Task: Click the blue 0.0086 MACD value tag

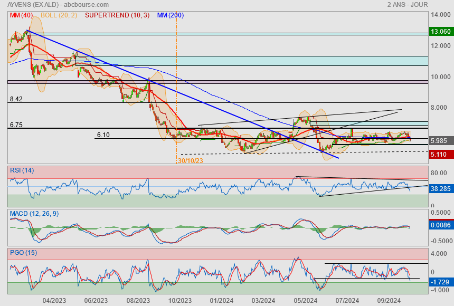Action: coord(441,225)
